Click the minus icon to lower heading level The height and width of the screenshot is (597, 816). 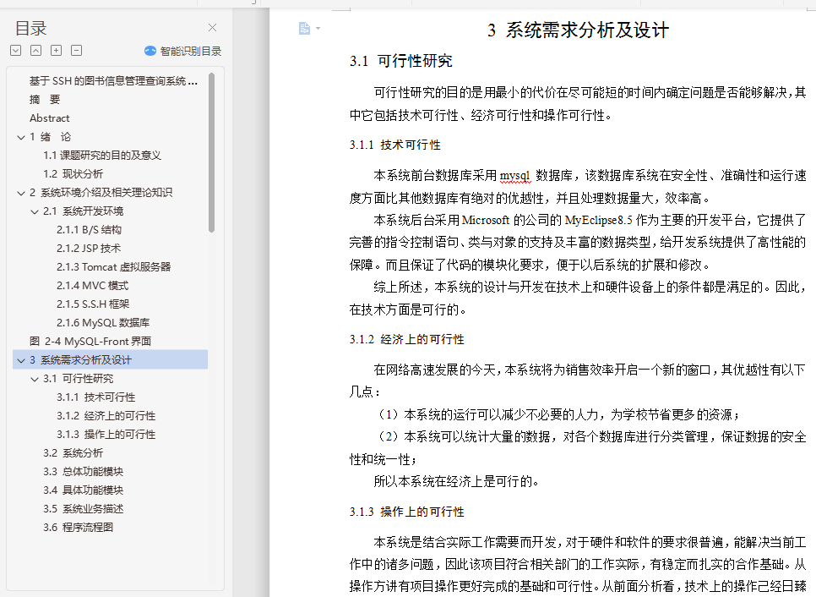point(77,51)
